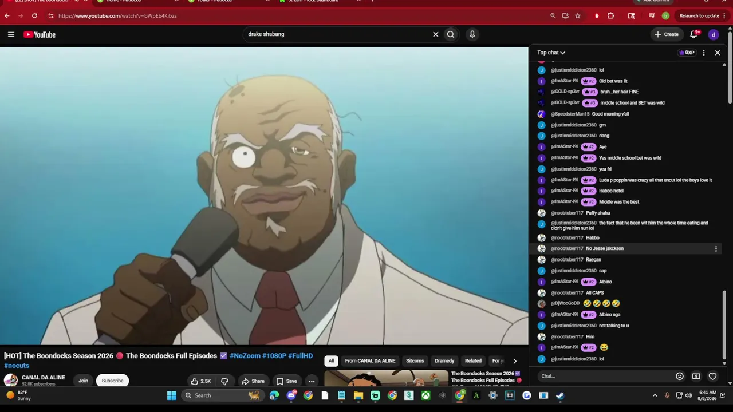Viewport: 733px width, 412px height.
Task: Click the Create button
Action: pos(666,34)
